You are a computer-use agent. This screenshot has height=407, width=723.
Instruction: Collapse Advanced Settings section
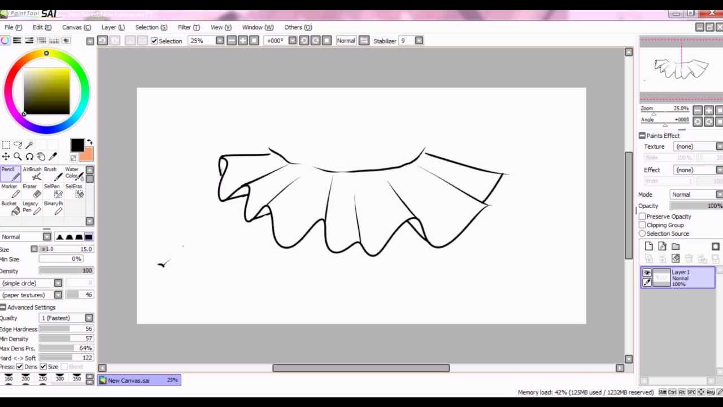(3, 308)
